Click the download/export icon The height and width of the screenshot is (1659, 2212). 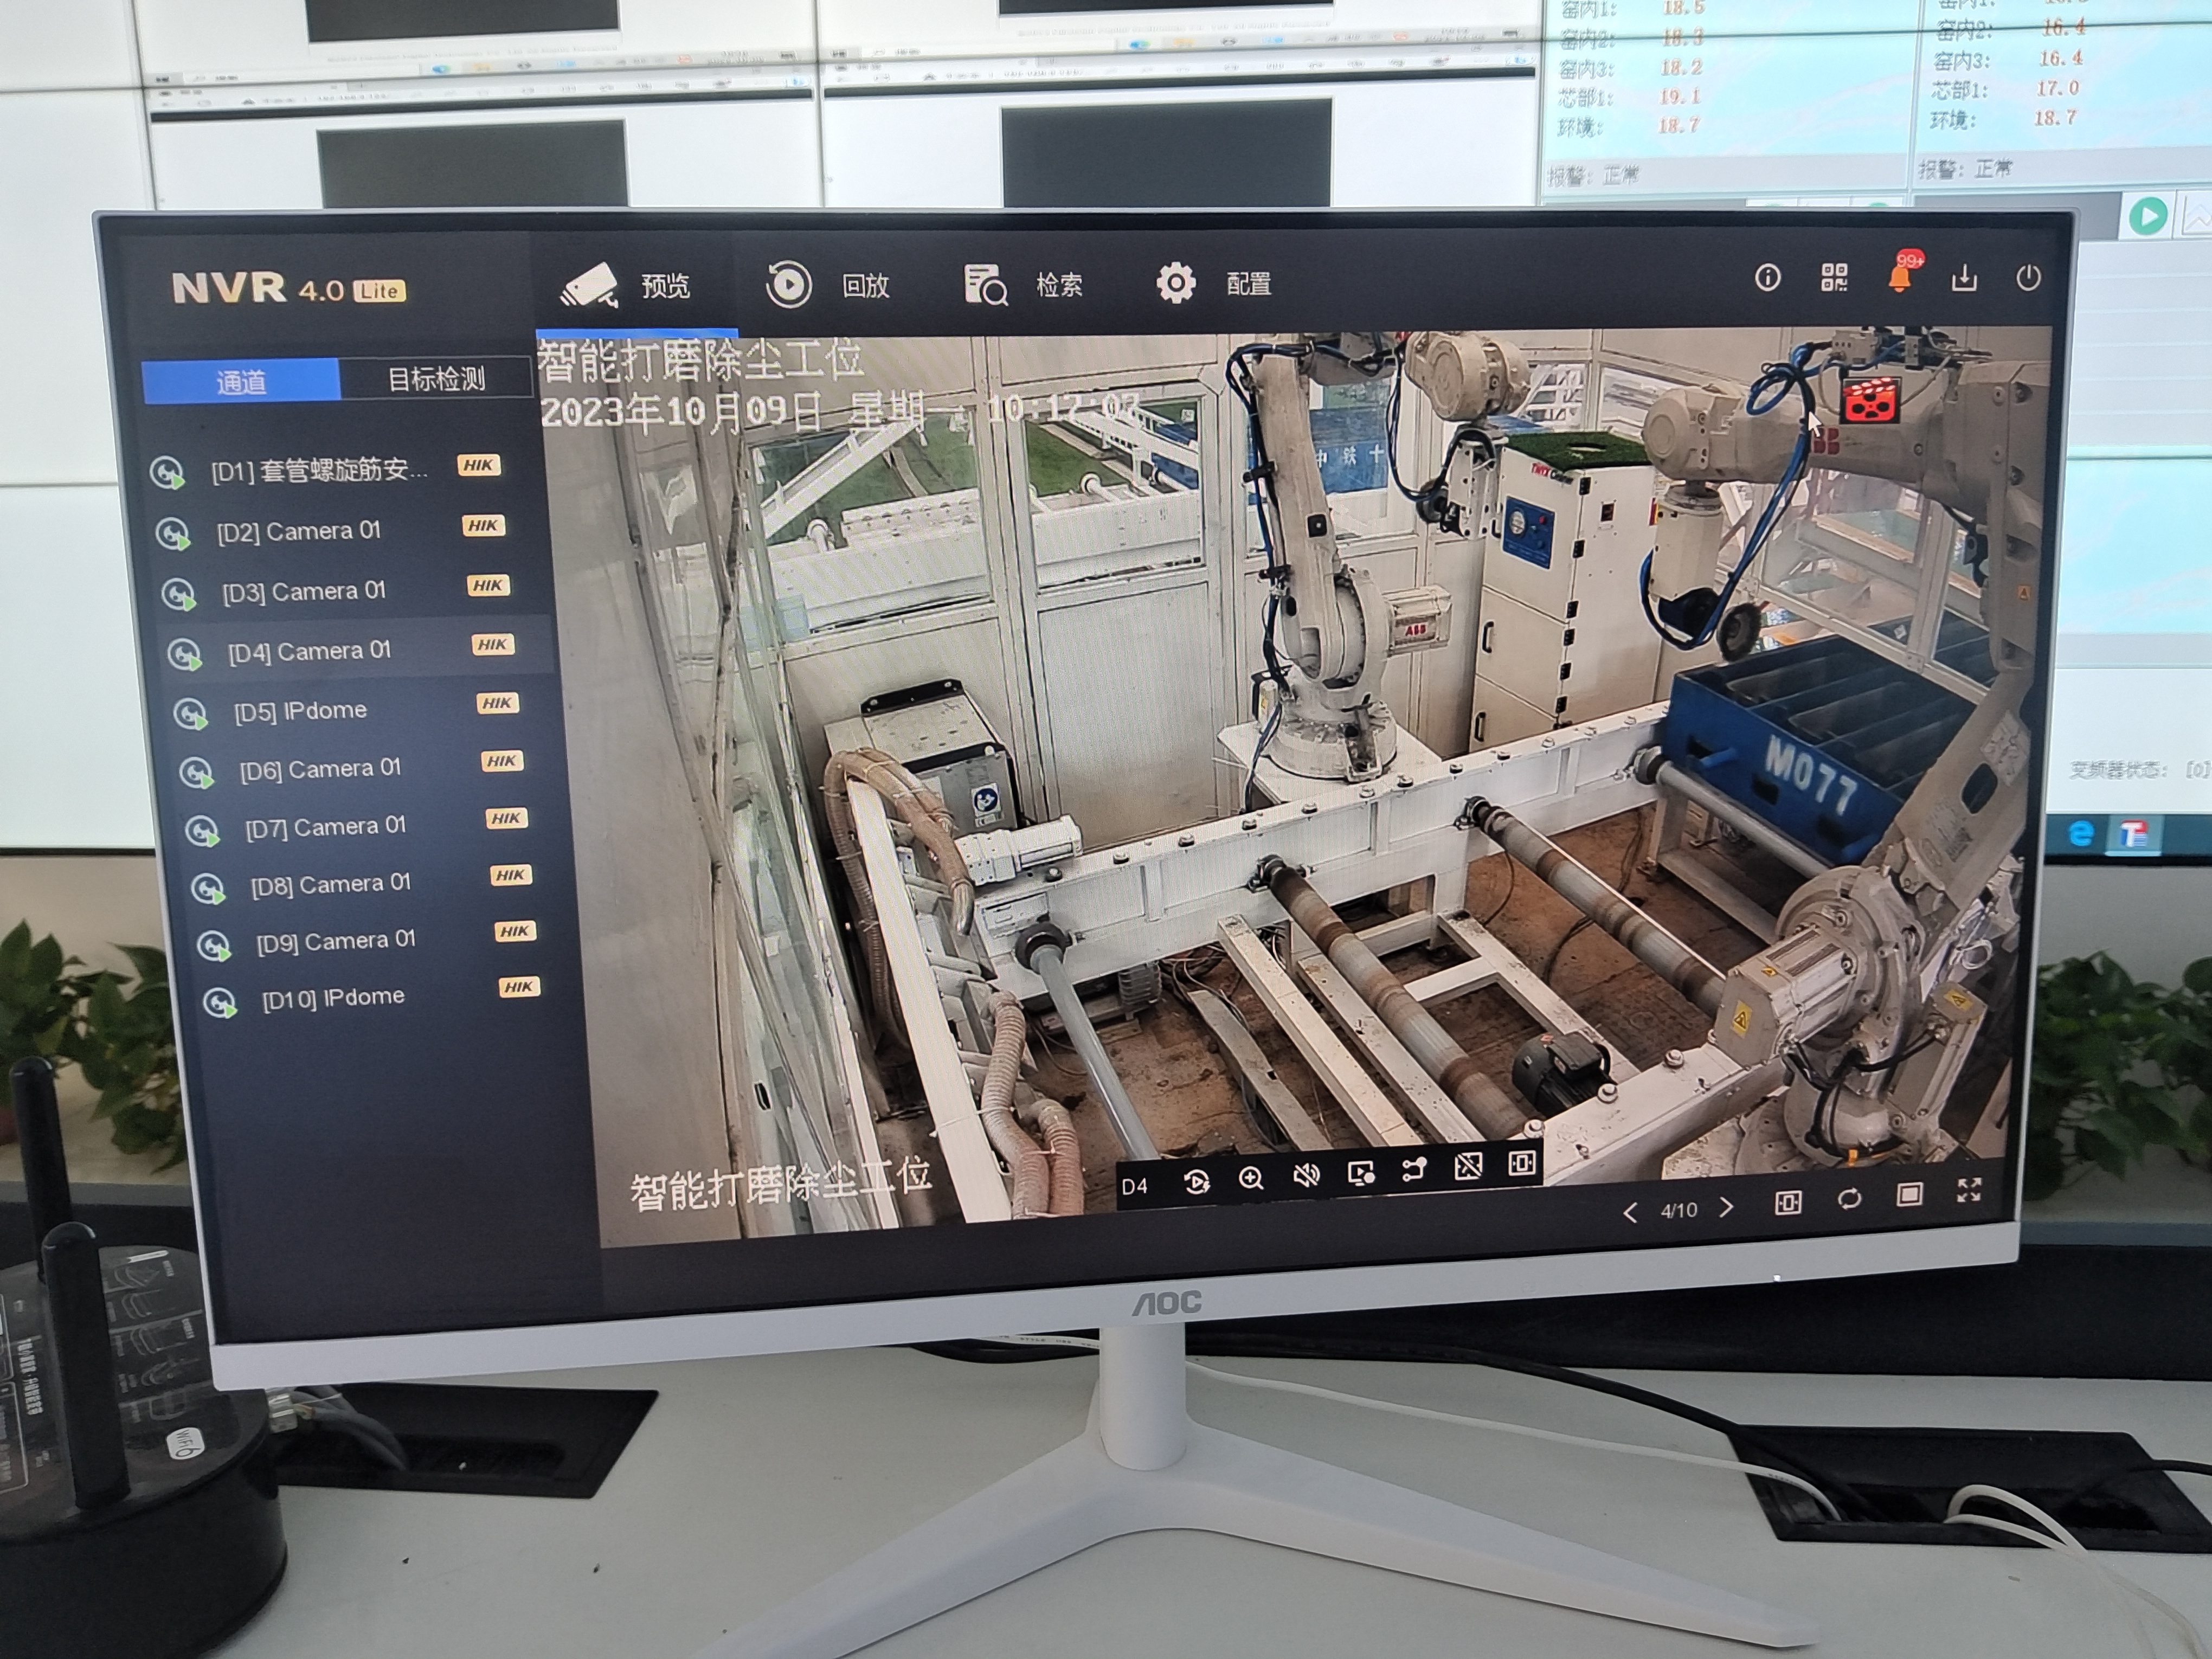click(1964, 278)
